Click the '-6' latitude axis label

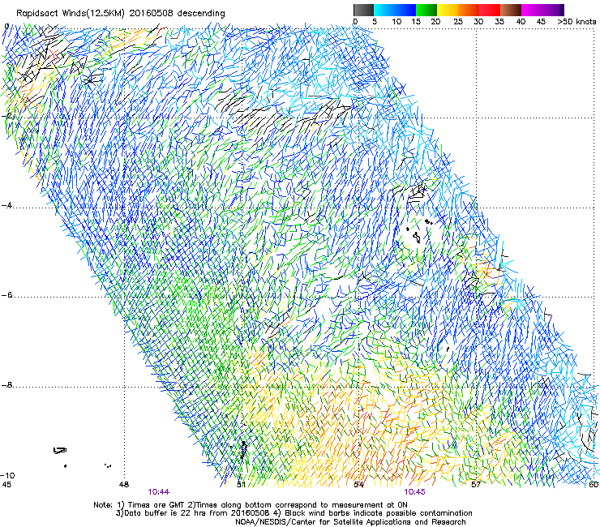coord(6,295)
